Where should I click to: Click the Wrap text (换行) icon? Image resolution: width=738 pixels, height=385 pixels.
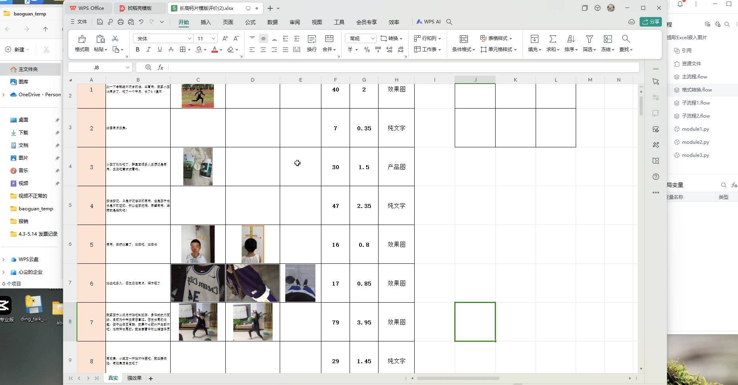[x=311, y=39]
